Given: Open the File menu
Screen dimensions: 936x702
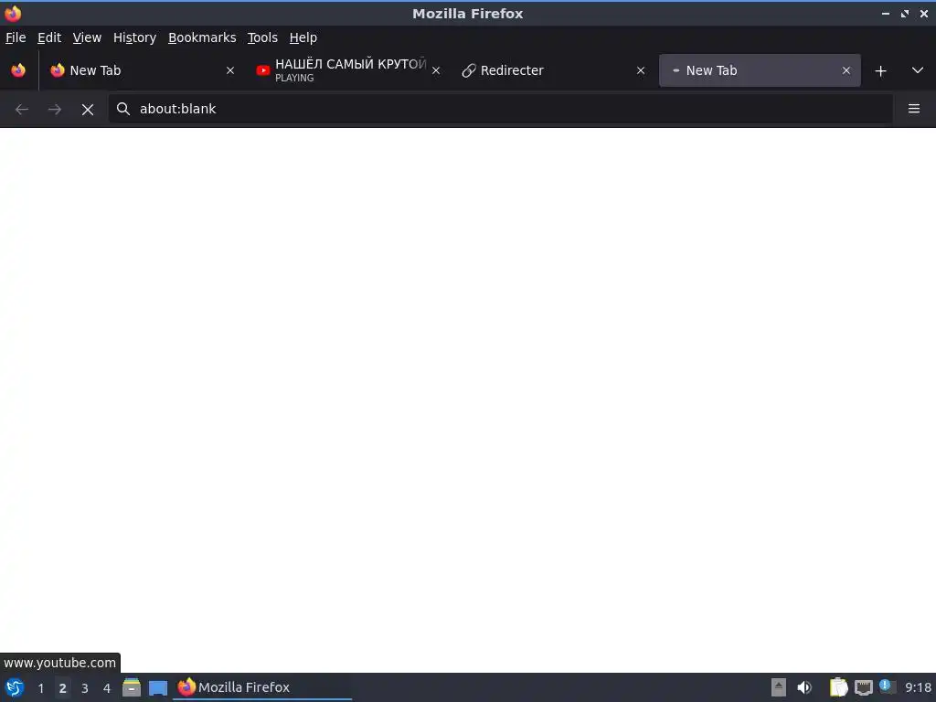Looking at the screenshot, I should [x=16, y=37].
